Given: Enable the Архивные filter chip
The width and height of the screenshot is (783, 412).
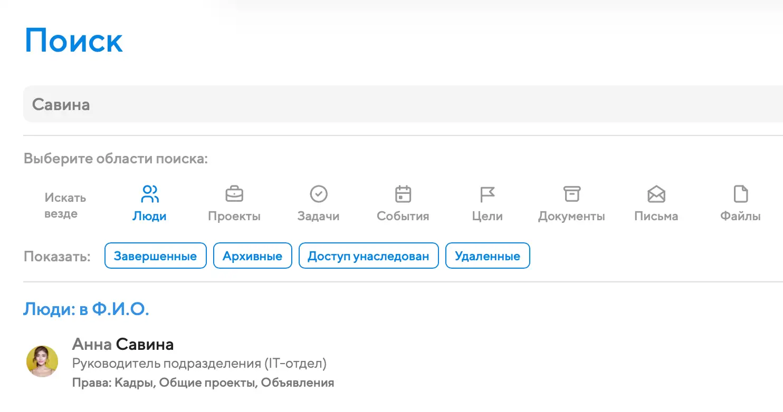Looking at the screenshot, I should click(252, 256).
